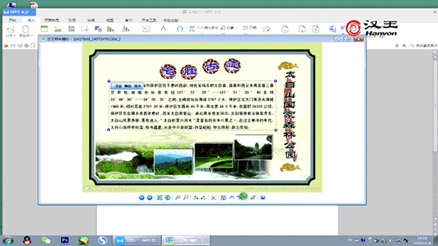This screenshot has width=438, height=246.
Task: Open WeChat from the taskbar
Action: pos(46,240)
